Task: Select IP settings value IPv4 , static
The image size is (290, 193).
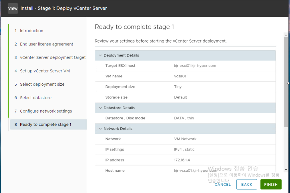Action: coord(184,149)
